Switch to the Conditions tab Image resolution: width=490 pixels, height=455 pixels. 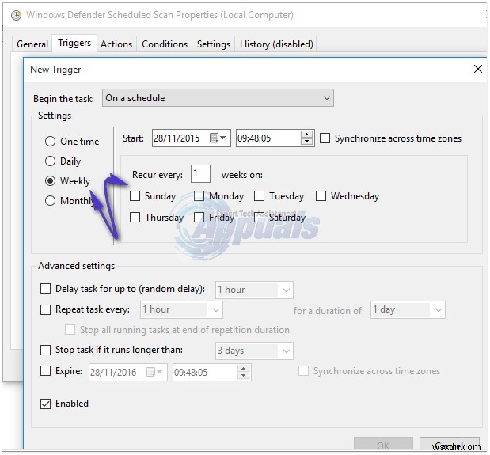click(x=165, y=44)
